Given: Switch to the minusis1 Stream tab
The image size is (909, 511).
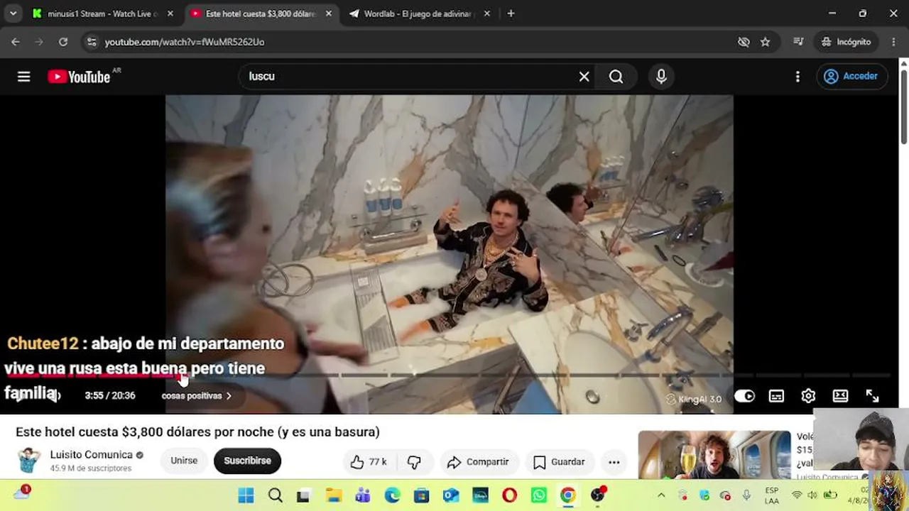Looking at the screenshot, I should [x=101, y=13].
